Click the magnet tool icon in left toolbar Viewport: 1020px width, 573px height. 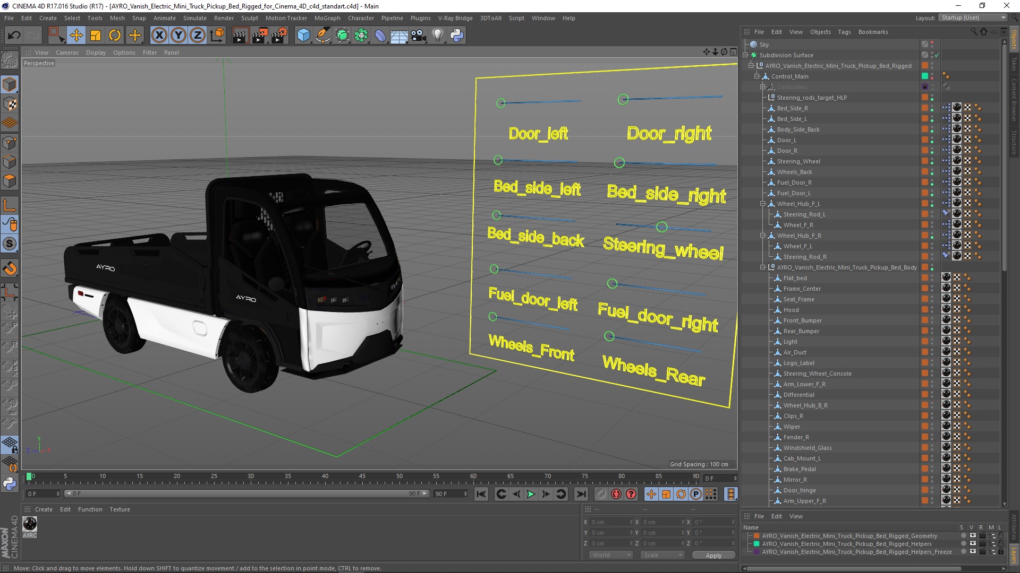pos(10,268)
